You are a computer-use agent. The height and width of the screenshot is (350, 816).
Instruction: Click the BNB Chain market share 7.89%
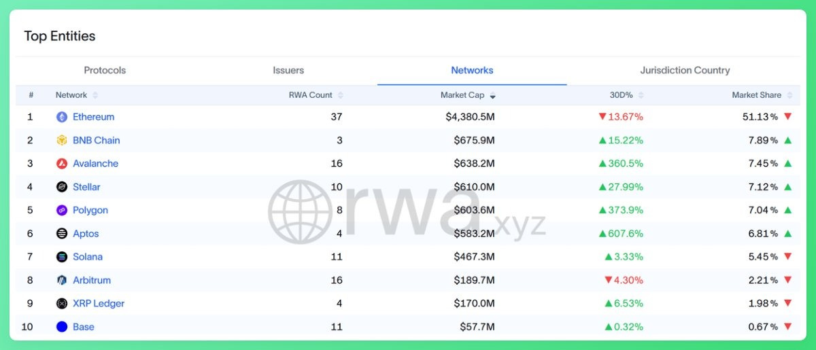(x=764, y=140)
